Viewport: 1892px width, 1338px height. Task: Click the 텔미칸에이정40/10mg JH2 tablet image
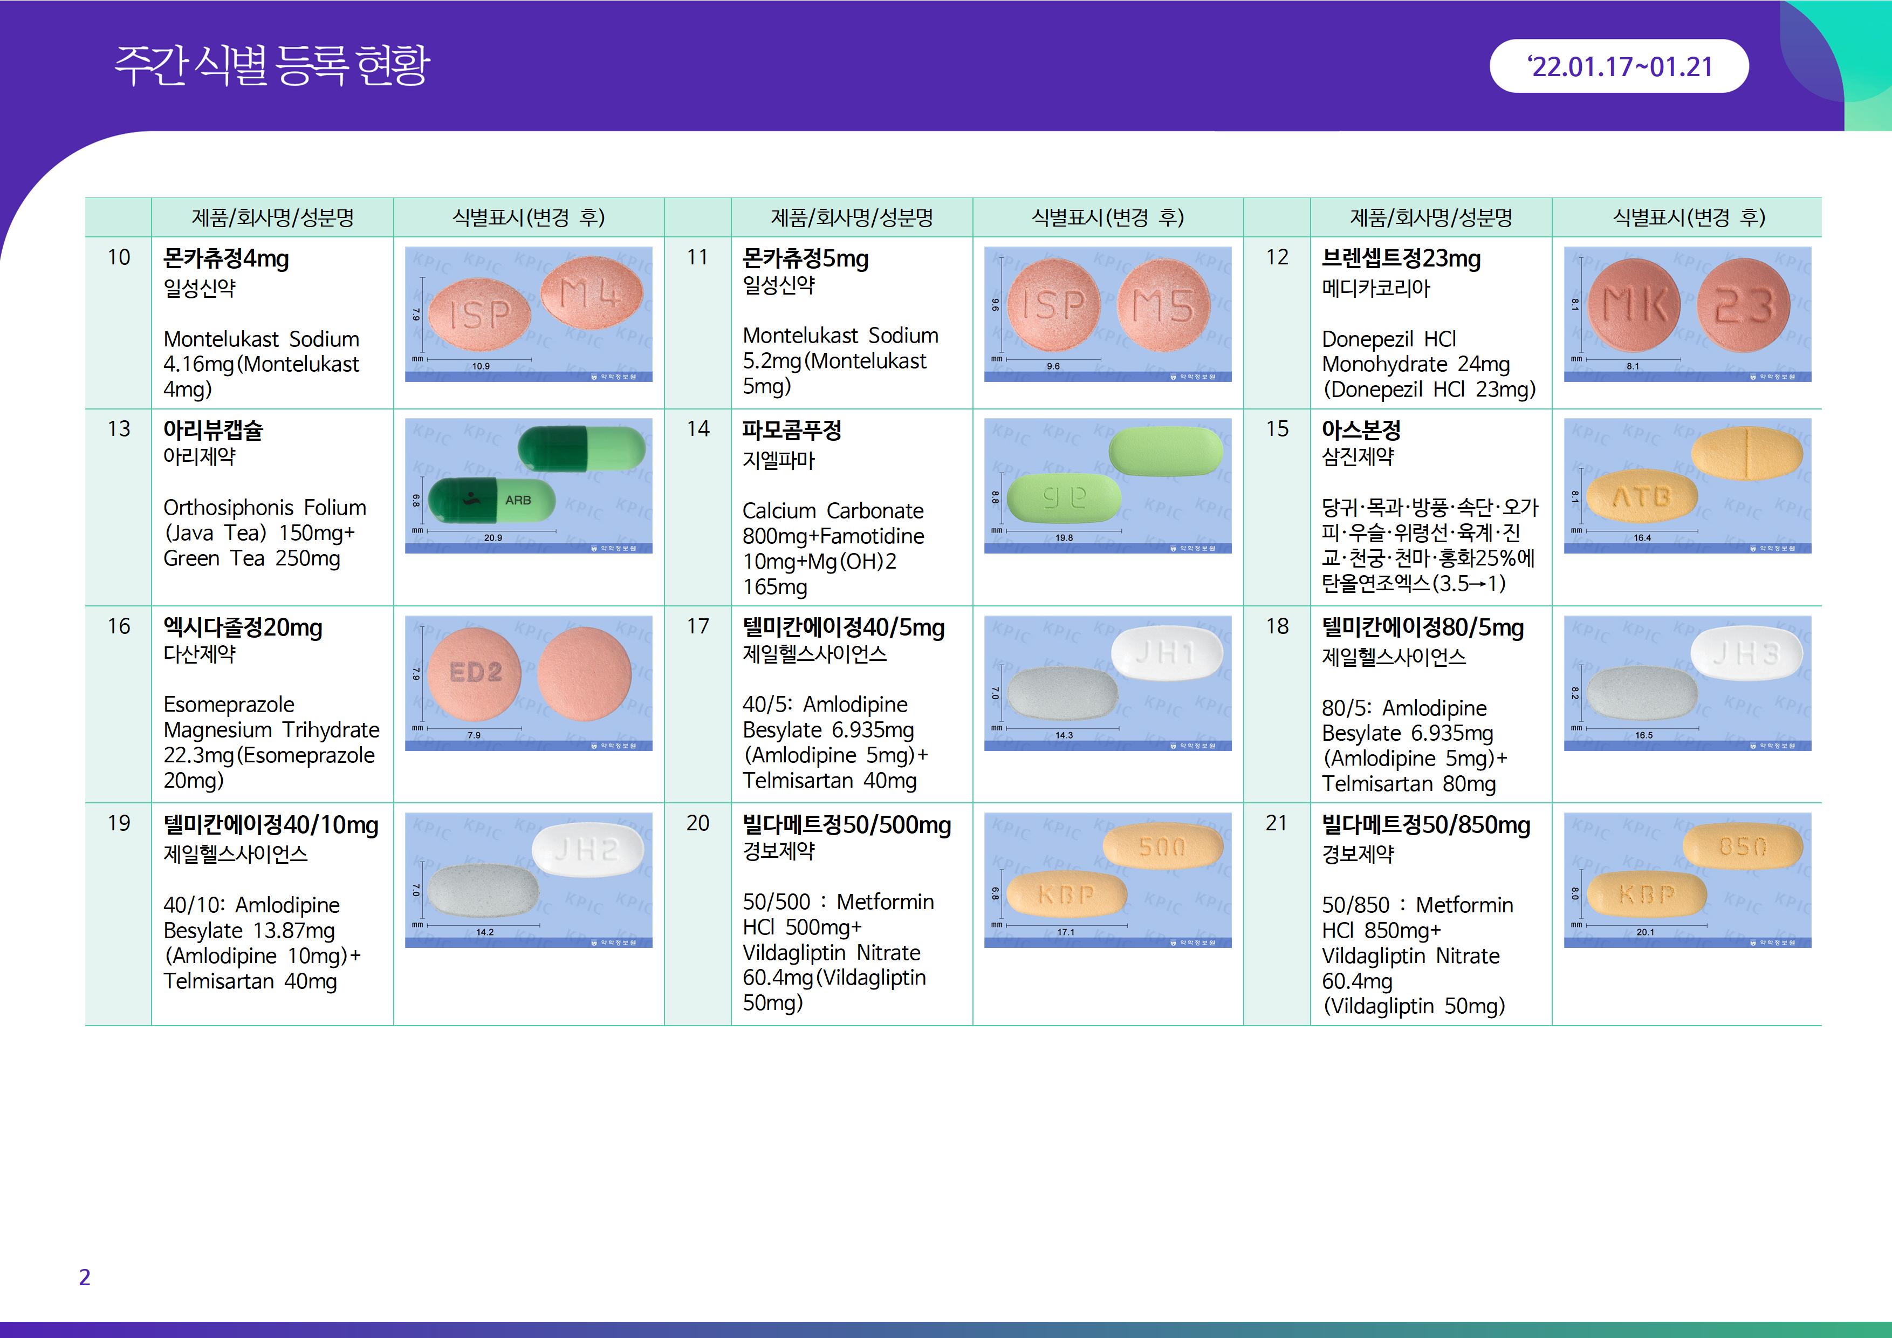click(x=528, y=879)
